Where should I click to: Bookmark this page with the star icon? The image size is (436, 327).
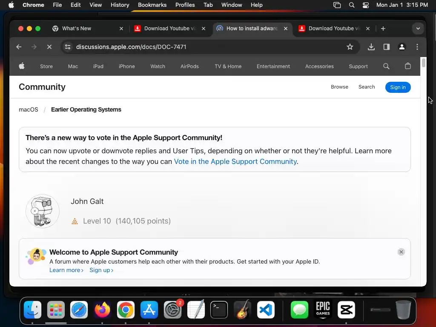click(350, 47)
